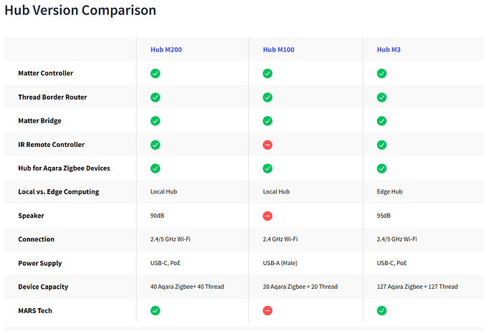Click the 2.4 GHz Wi-Fi value
This screenshot has width=494, height=331.
(280, 239)
